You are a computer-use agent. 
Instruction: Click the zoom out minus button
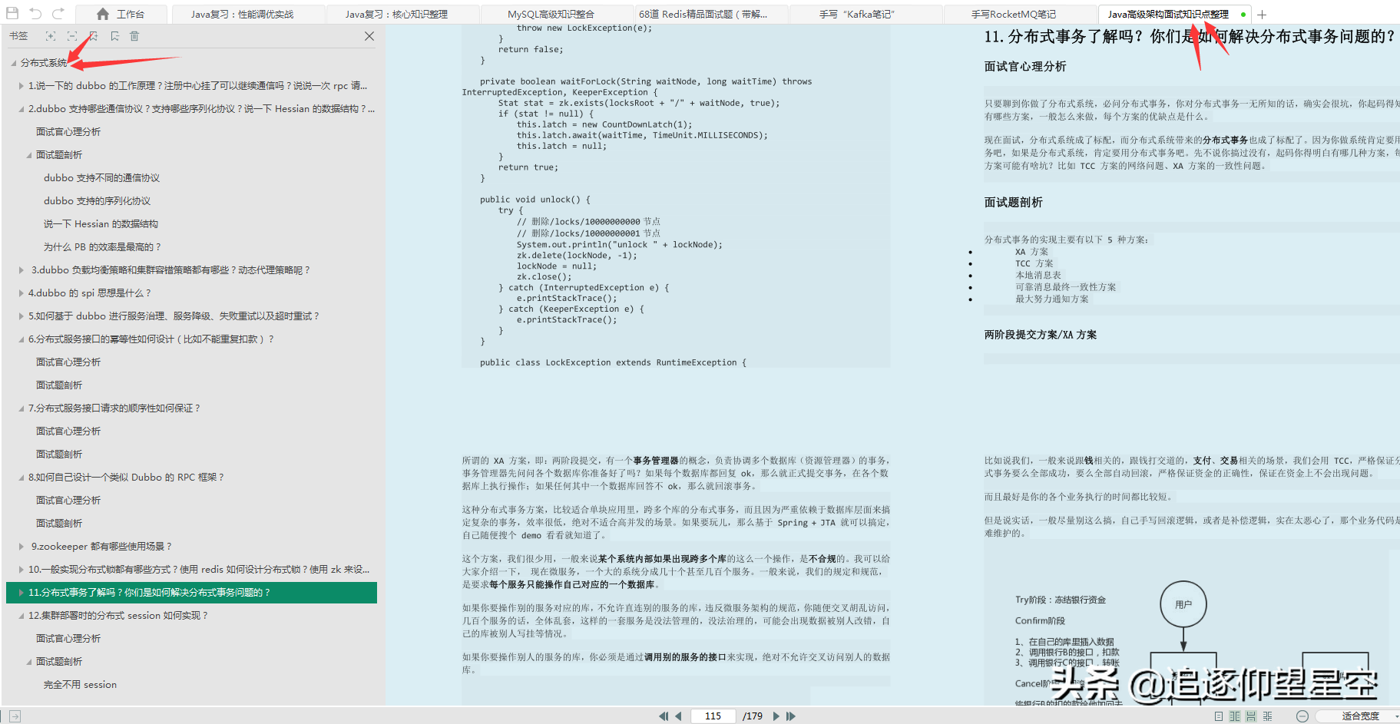click(1302, 716)
